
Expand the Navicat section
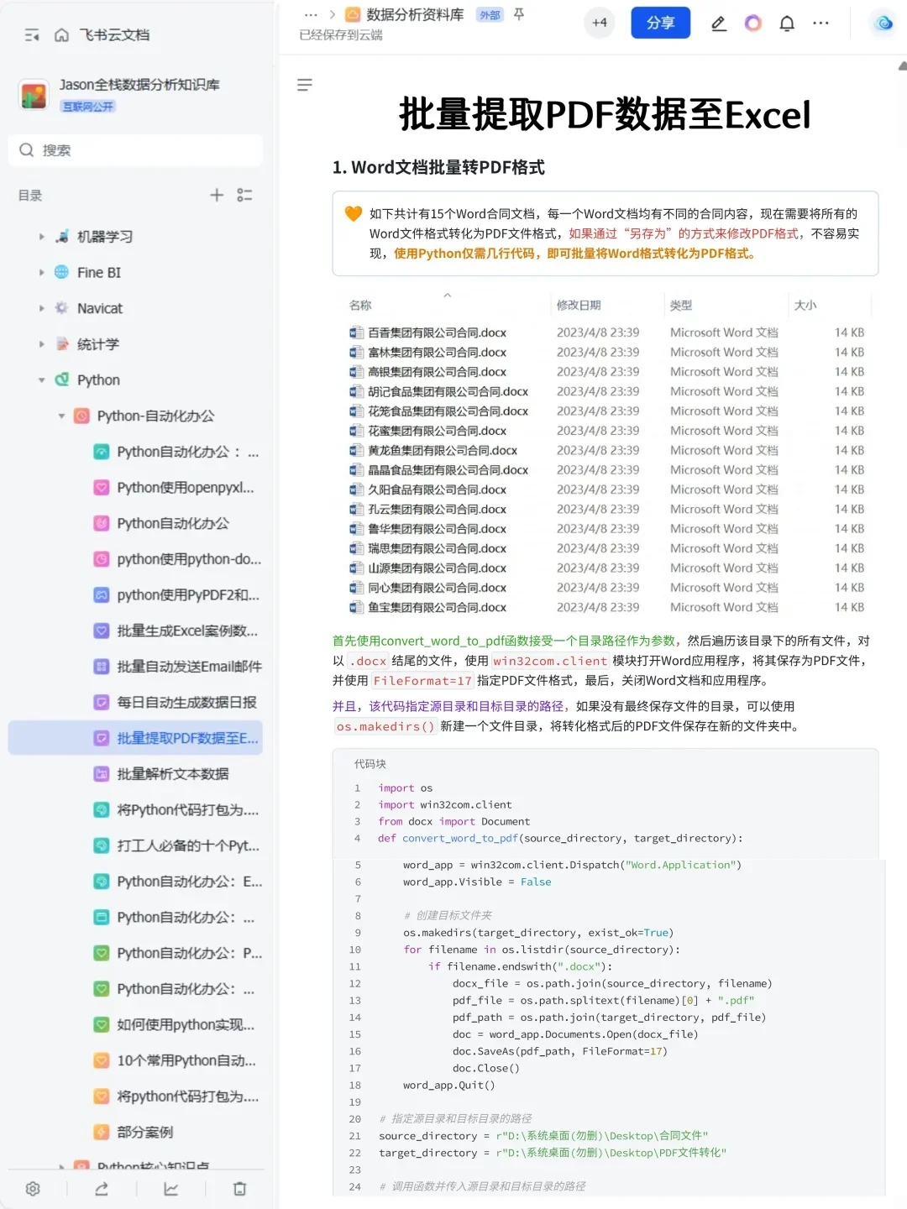click(x=41, y=308)
